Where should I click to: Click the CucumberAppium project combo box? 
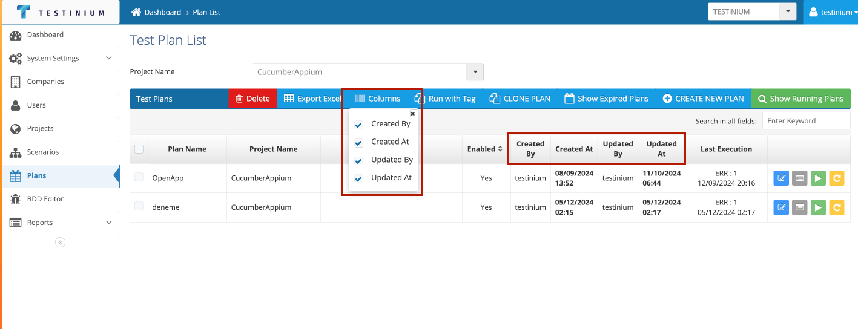point(368,72)
